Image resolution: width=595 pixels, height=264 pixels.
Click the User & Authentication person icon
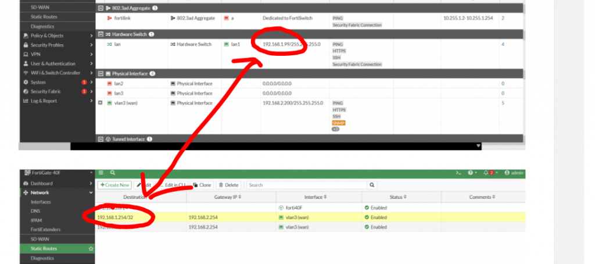point(26,63)
